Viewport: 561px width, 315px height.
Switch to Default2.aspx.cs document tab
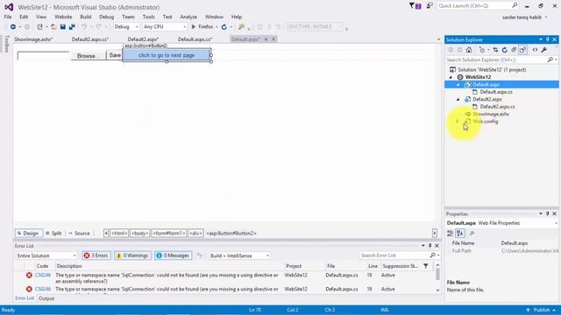pos(90,39)
